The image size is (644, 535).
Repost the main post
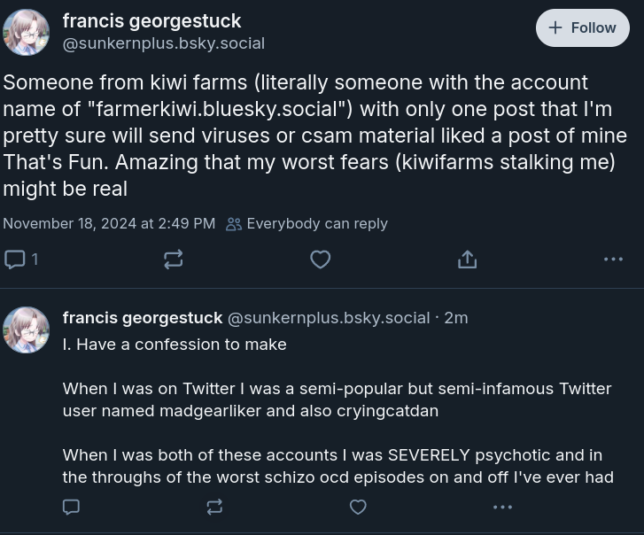[174, 260]
